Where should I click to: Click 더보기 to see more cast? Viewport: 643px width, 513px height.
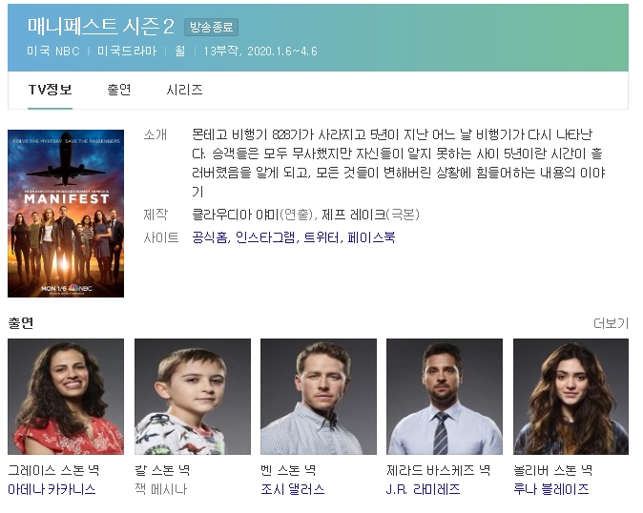(611, 323)
